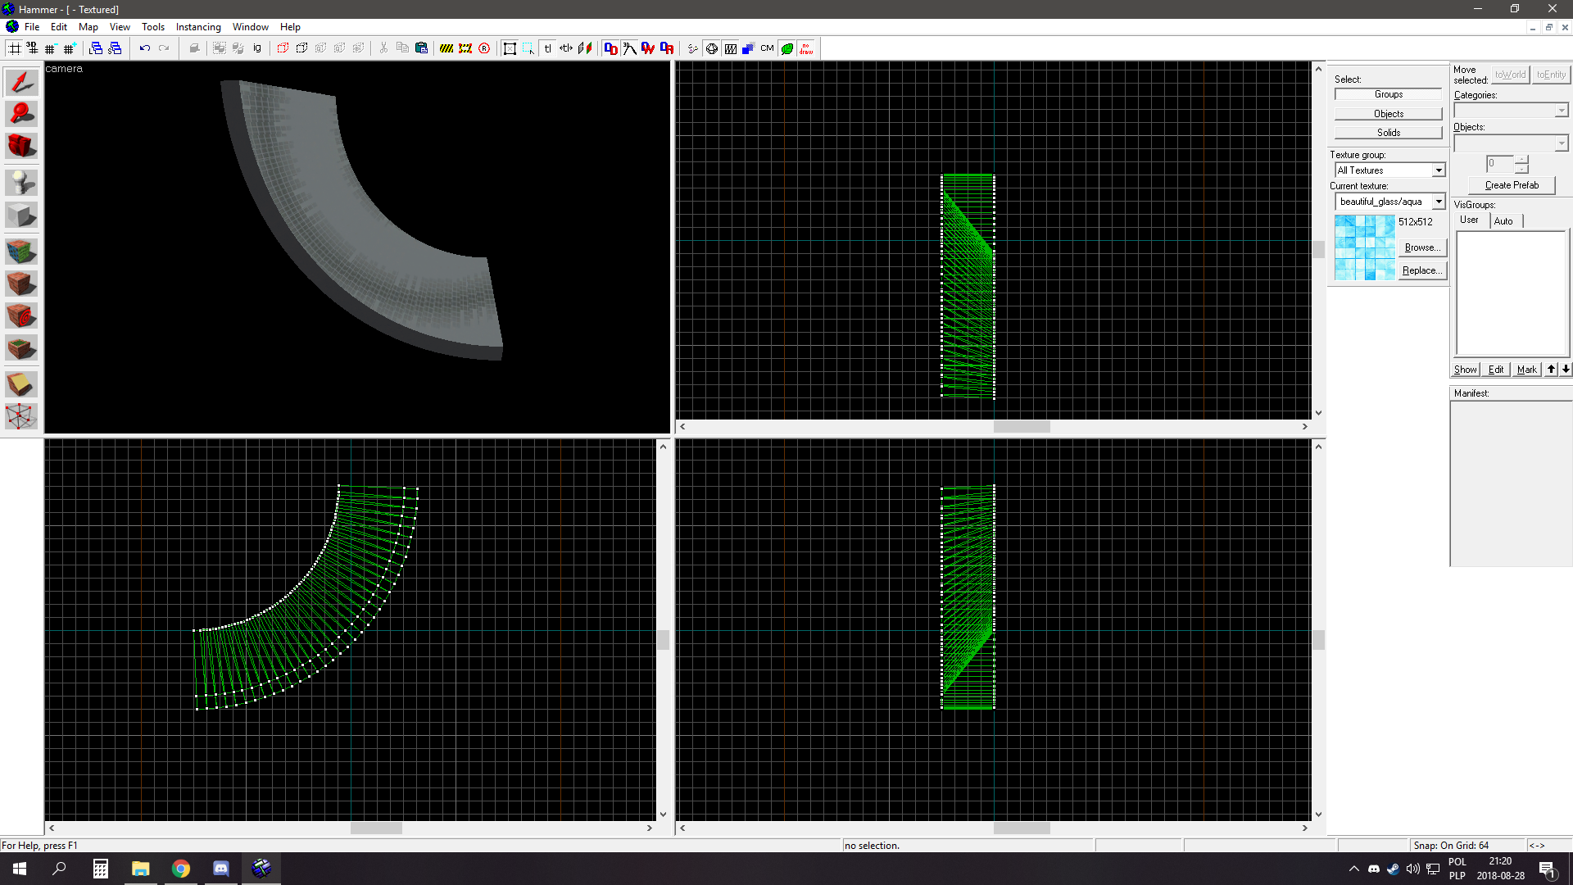Select the Magnify tool

click(20, 114)
